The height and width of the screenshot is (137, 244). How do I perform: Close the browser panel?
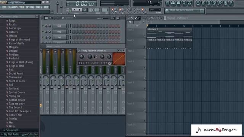37,17
